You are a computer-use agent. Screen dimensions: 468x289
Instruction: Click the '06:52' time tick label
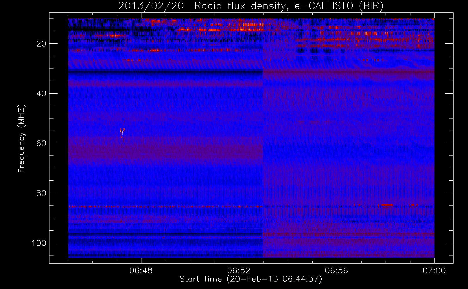[239, 271]
